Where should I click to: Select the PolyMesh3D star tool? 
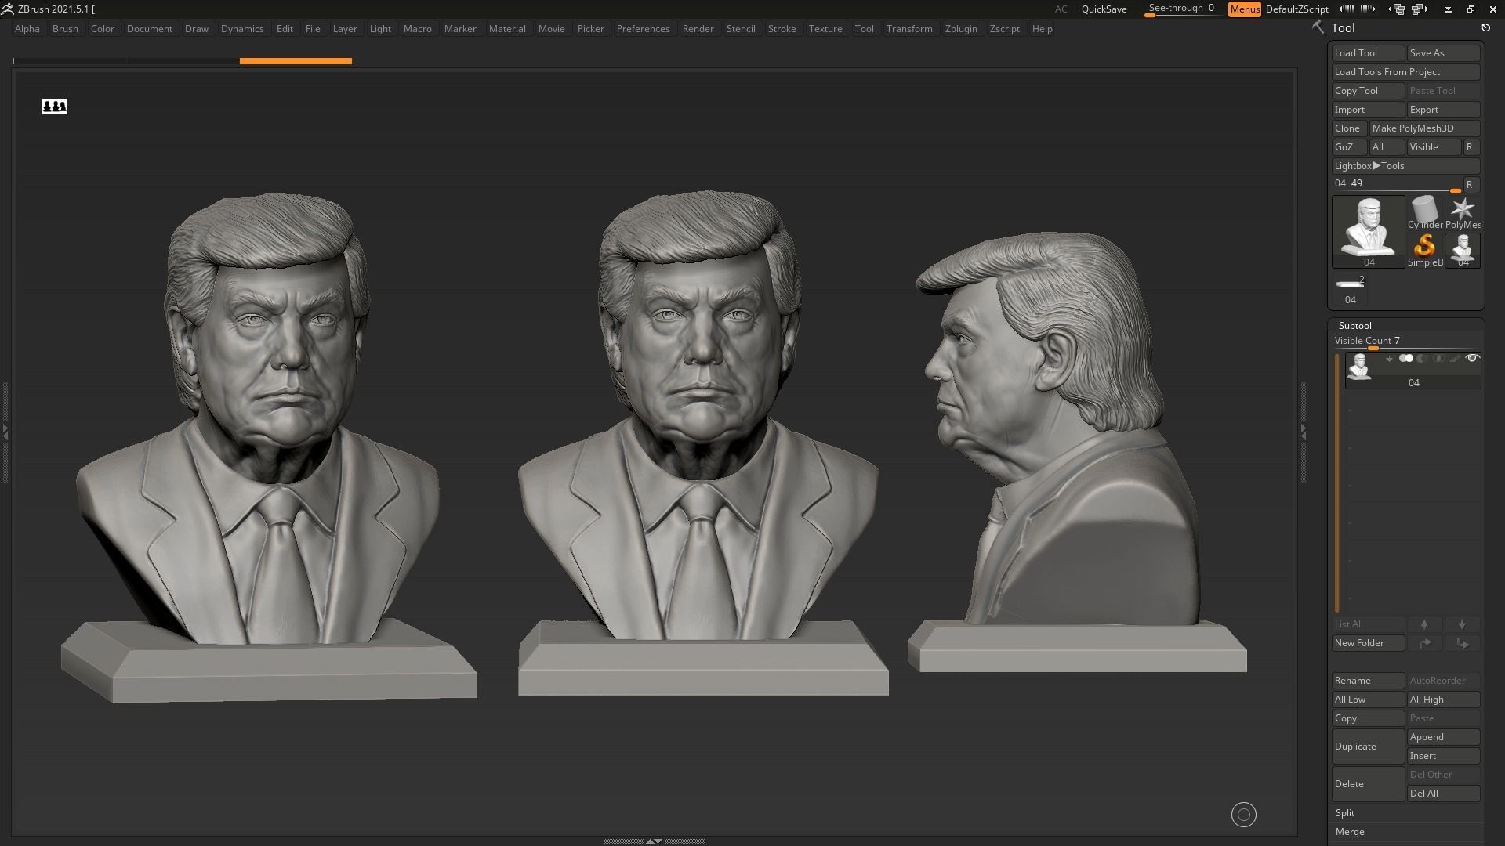click(1463, 209)
